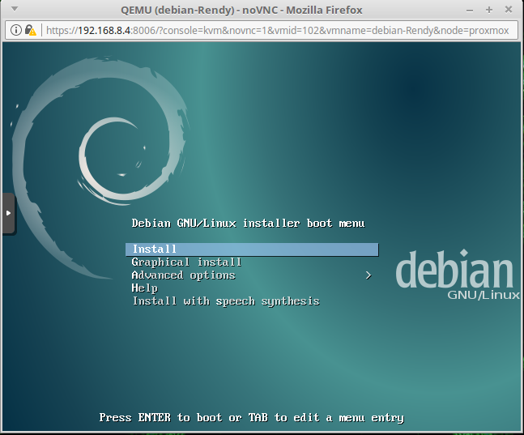The height and width of the screenshot is (435, 524).
Task: Maximize the Firefox noVNC window
Action: pyautogui.click(x=489, y=10)
